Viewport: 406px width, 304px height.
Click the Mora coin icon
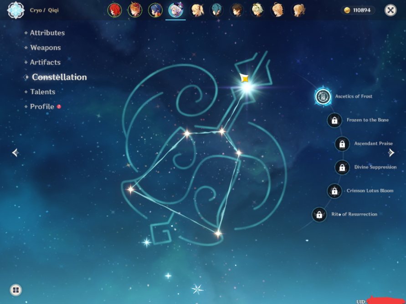pyautogui.click(x=347, y=10)
